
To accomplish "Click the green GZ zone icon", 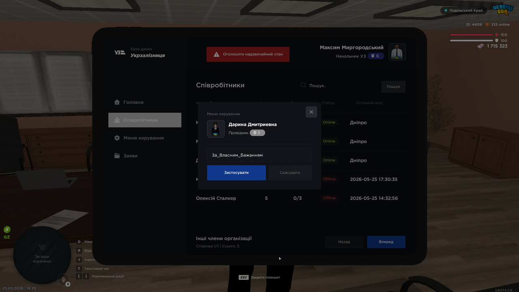I will coord(7,230).
